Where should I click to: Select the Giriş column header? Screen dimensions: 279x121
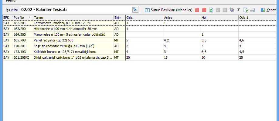(x=144, y=18)
